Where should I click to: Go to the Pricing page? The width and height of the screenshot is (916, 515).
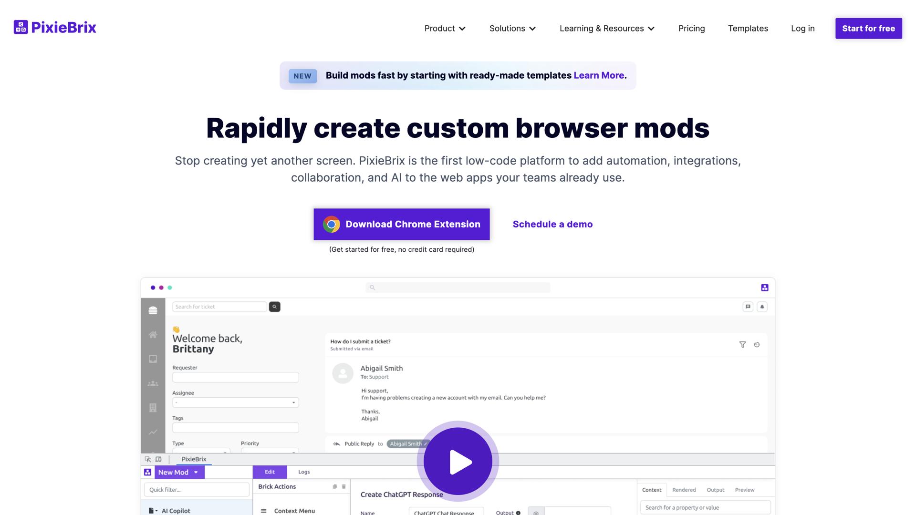(691, 29)
